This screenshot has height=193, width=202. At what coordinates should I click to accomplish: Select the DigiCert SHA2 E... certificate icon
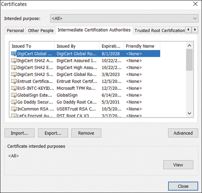14,68
